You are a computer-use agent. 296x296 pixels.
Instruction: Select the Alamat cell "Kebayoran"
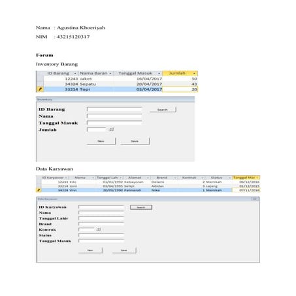coord(137,182)
